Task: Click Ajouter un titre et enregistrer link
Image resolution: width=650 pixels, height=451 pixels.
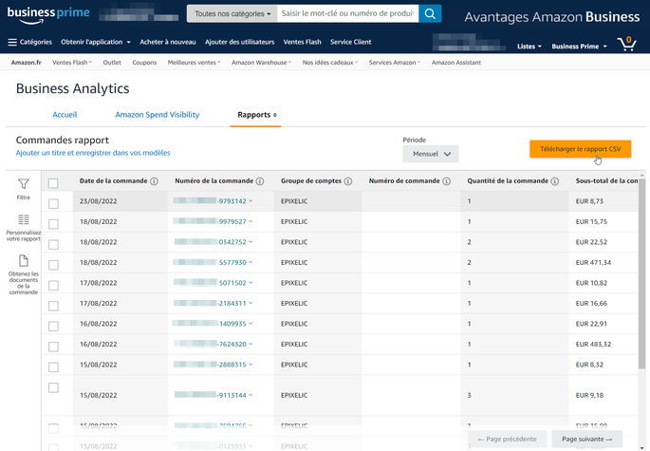Action: 93,153
